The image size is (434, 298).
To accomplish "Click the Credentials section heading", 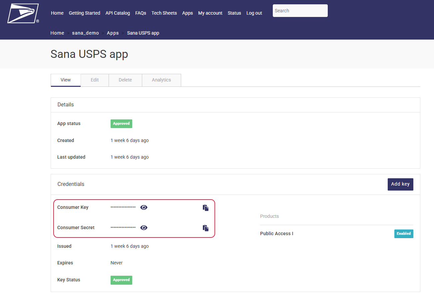I will click(71, 184).
